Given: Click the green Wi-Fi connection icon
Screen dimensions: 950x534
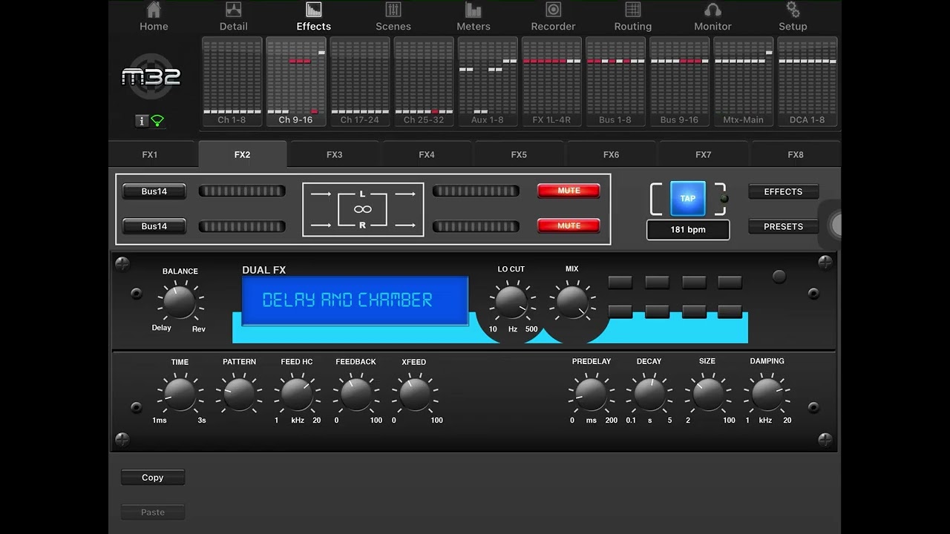Looking at the screenshot, I should pos(157,121).
